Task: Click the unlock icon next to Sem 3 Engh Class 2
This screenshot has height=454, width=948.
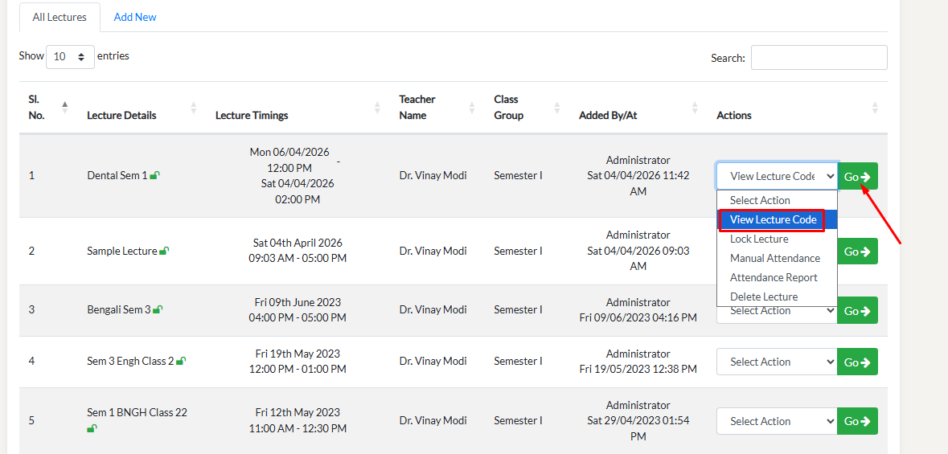Action: click(181, 362)
